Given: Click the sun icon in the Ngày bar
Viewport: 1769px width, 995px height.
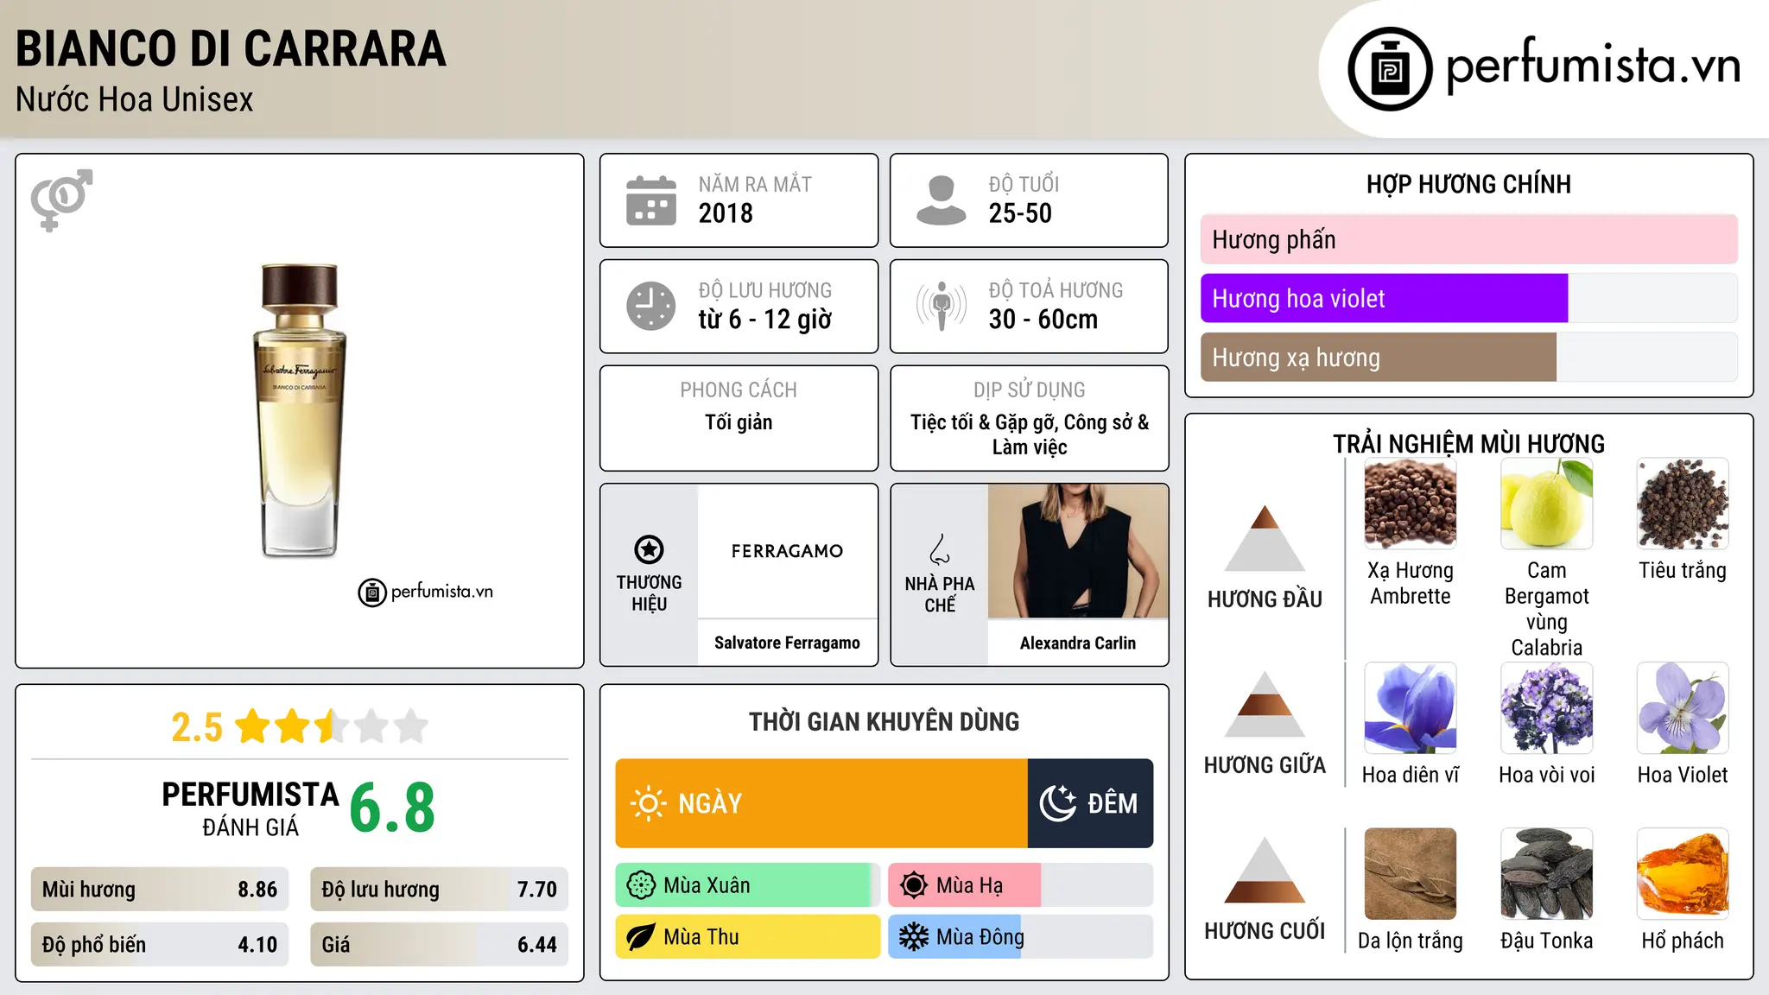Looking at the screenshot, I should click(648, 803).
